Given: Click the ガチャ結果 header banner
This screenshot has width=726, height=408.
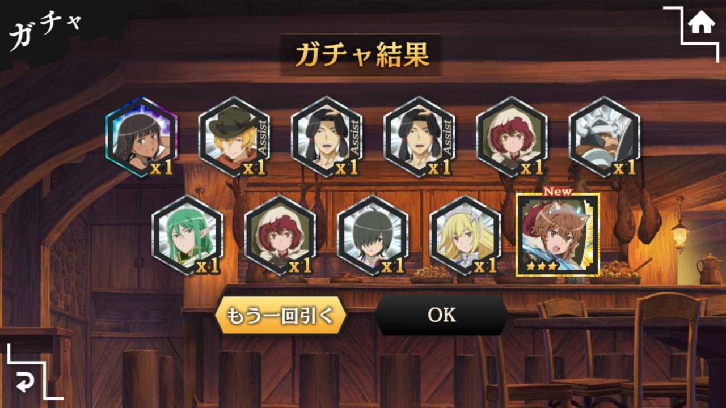Looking at the screenshot, I should click(x=361, y=56).
